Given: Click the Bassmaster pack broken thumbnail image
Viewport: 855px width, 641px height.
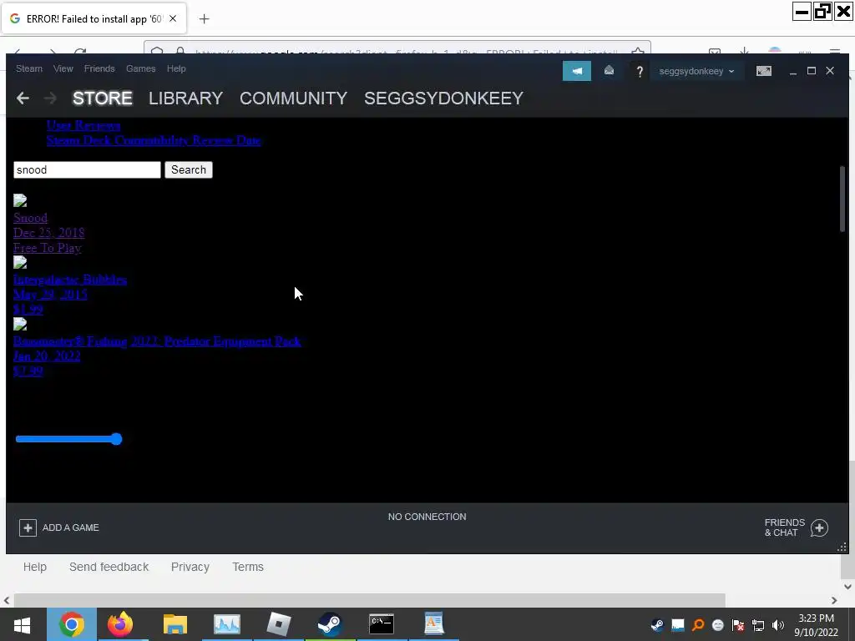Looking at the screenshot, I should [x=20, y=324].
